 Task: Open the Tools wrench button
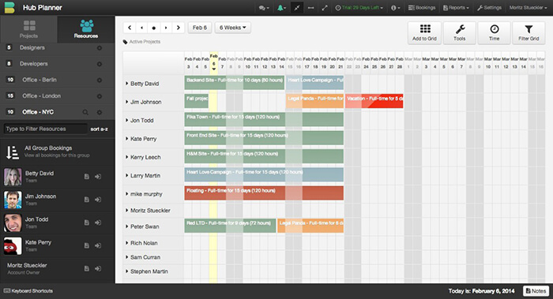pyautogui.click(x=460, y=33)
